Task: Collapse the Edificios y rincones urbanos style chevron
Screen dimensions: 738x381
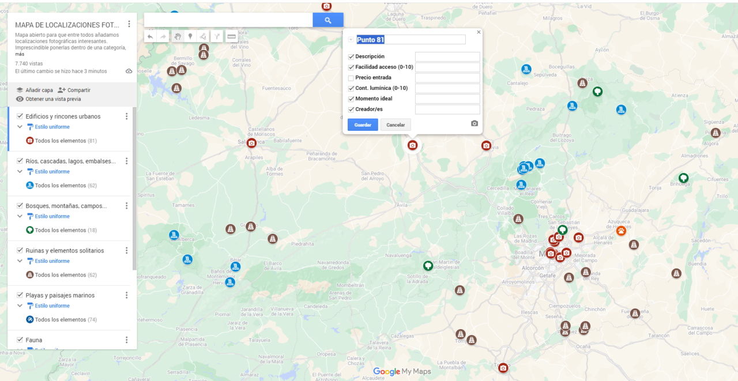Action: pos(20,127)
